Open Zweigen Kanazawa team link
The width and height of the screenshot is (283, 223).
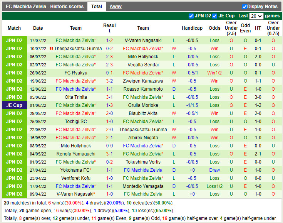pos(143,81)
